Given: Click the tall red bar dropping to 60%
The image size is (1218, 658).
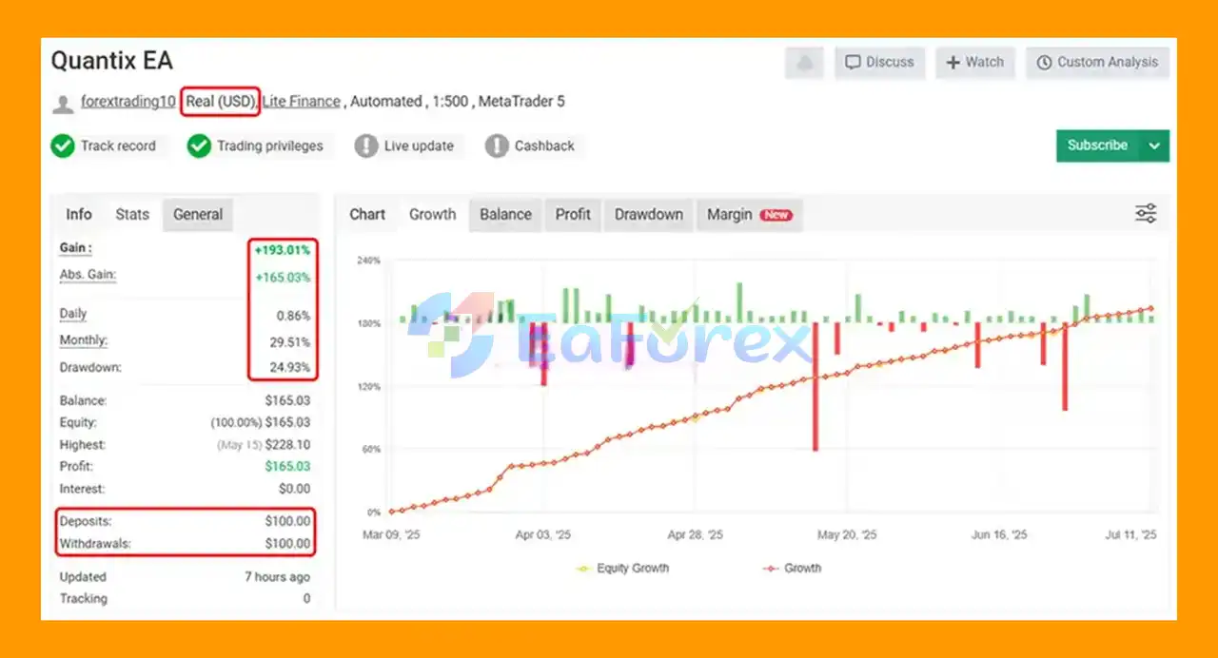Looking at the screenshot, I should tap(816, 386).
